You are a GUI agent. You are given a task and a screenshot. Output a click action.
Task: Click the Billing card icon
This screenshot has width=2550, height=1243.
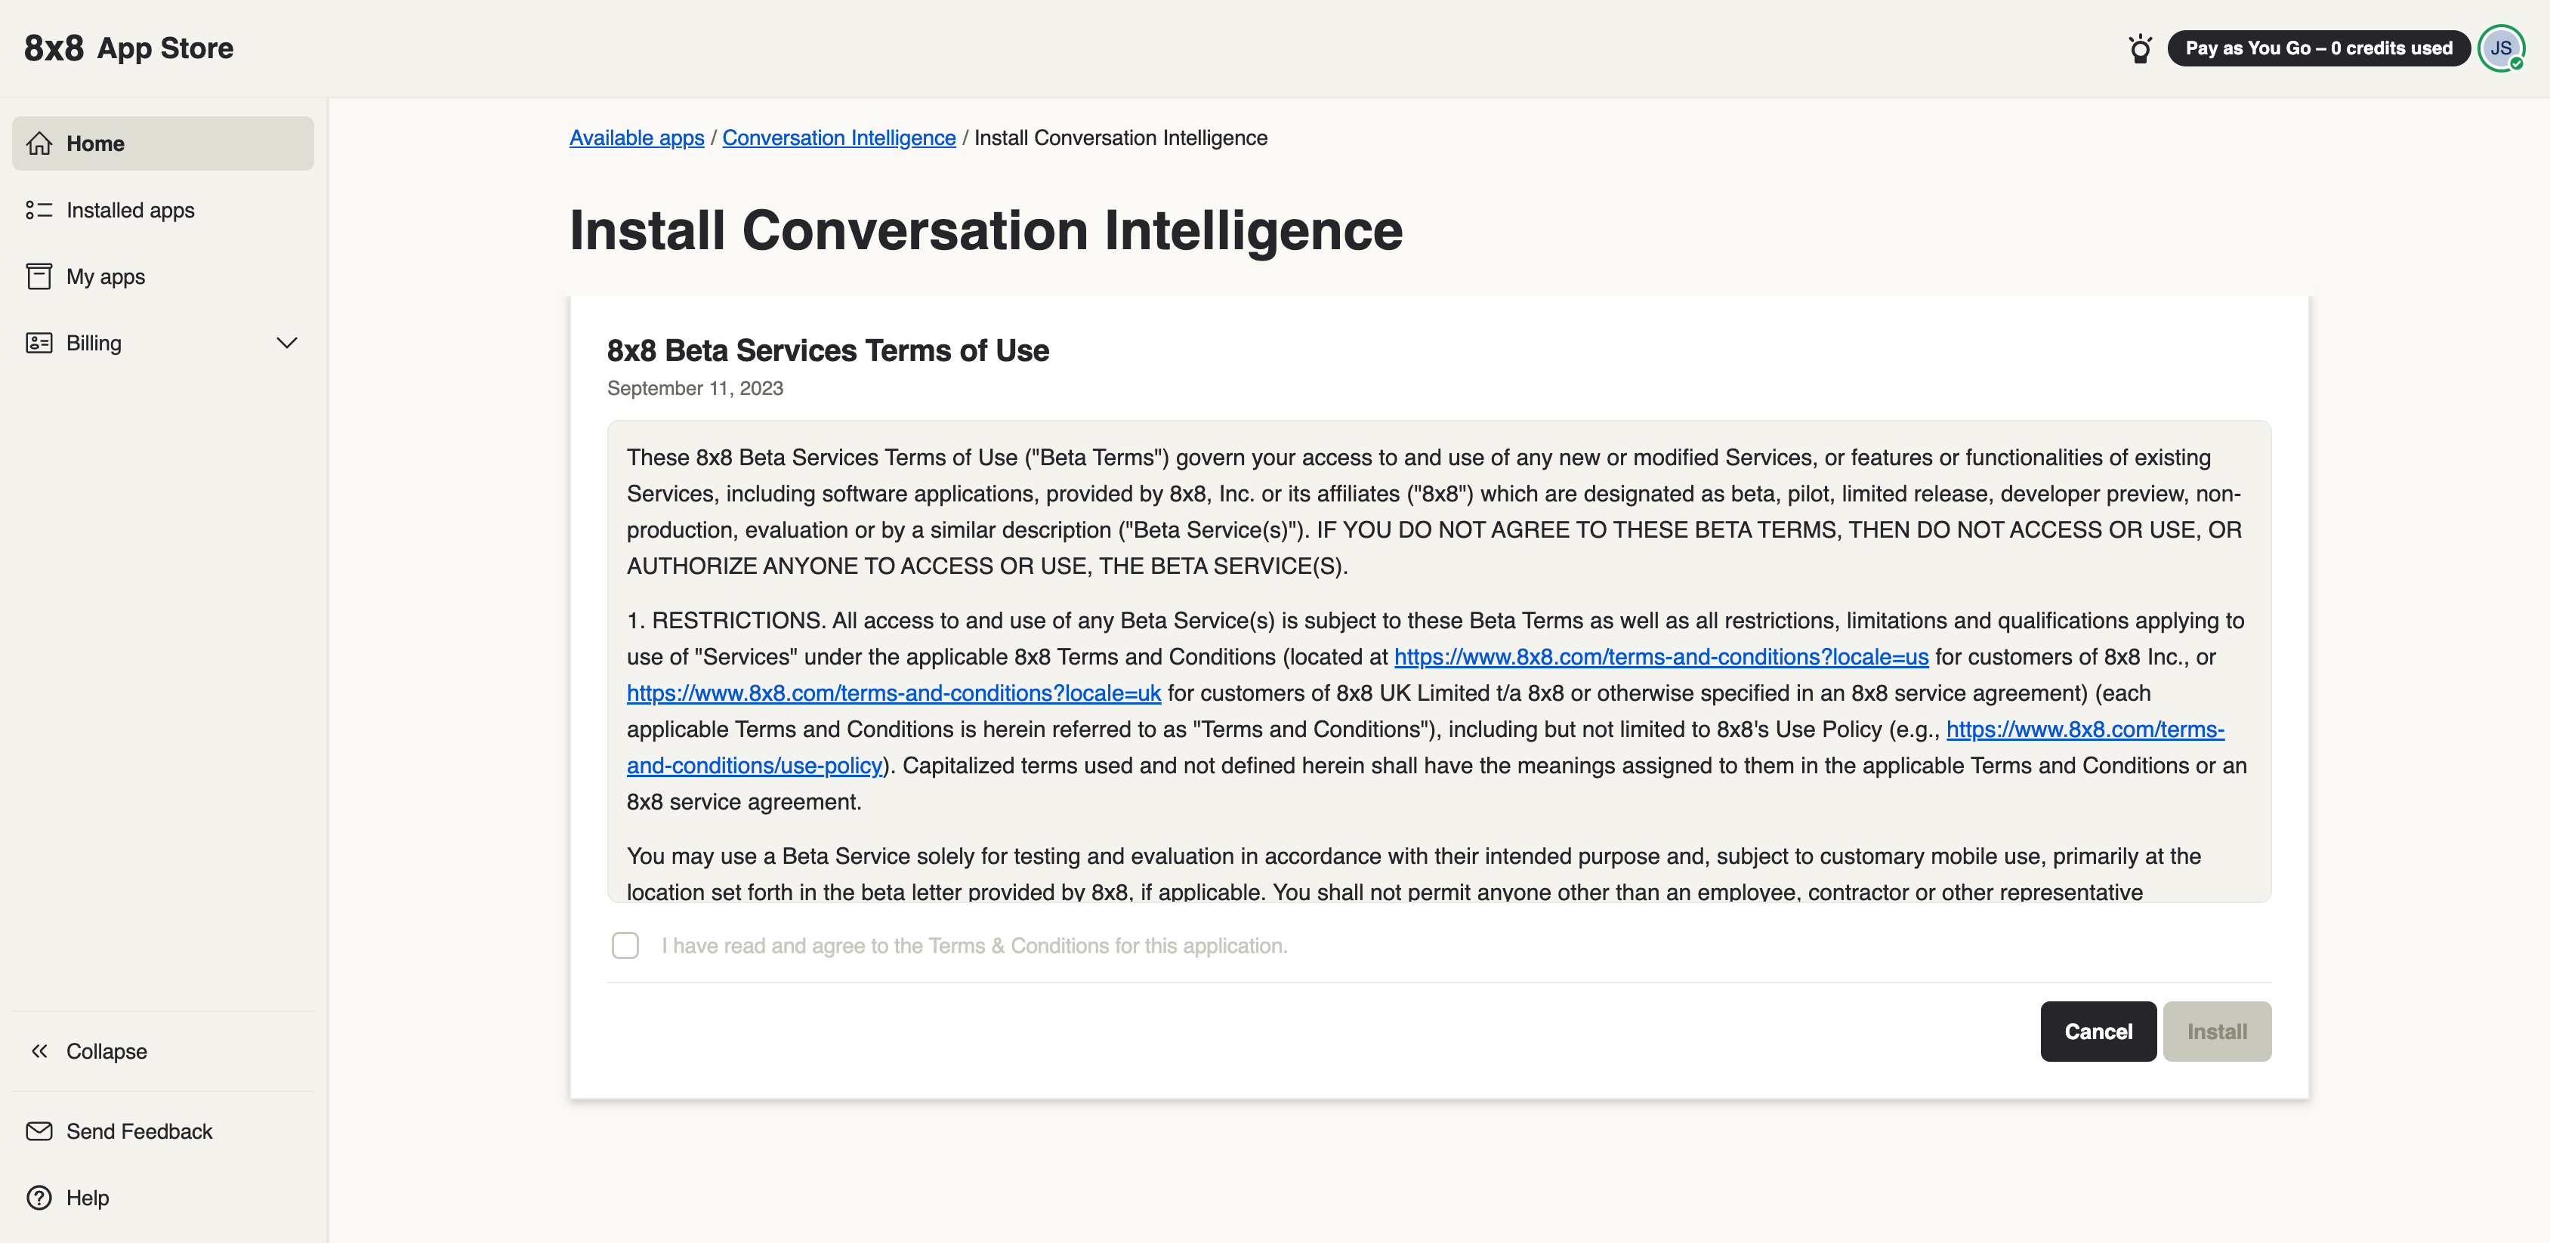[39, 342]
